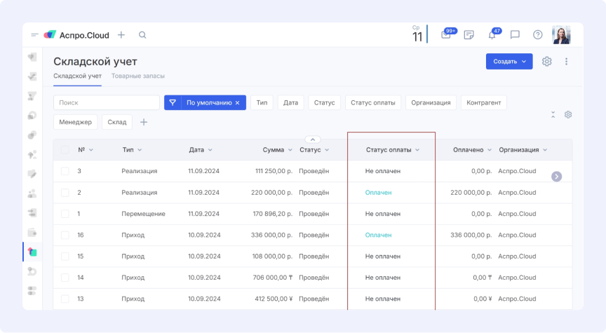This screenshot has height=333, width=606.
Task: Open the three-dot more options menu
Action: coord(567,62)
